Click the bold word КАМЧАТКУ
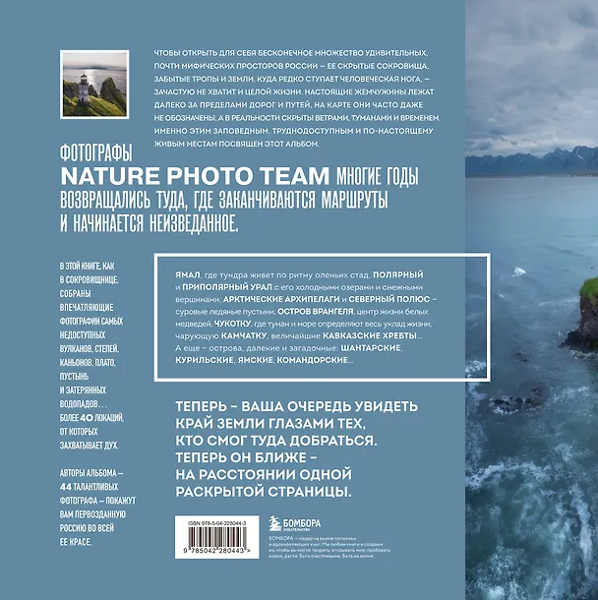 click(244, 336)
